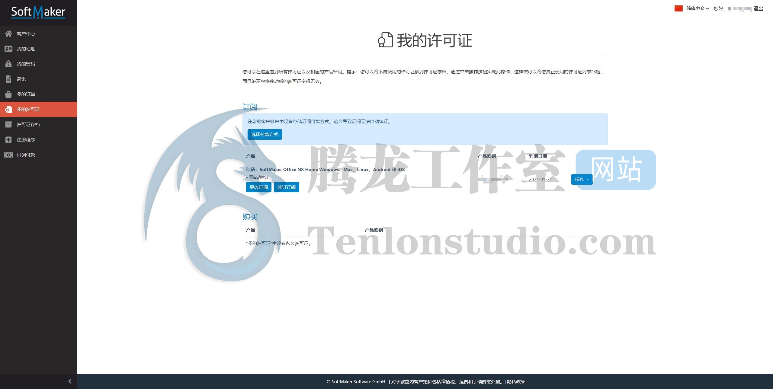This screenshot has width=773, height=389.
Task: Click the license icon beside 我的许可证
Action: [8, 109]
